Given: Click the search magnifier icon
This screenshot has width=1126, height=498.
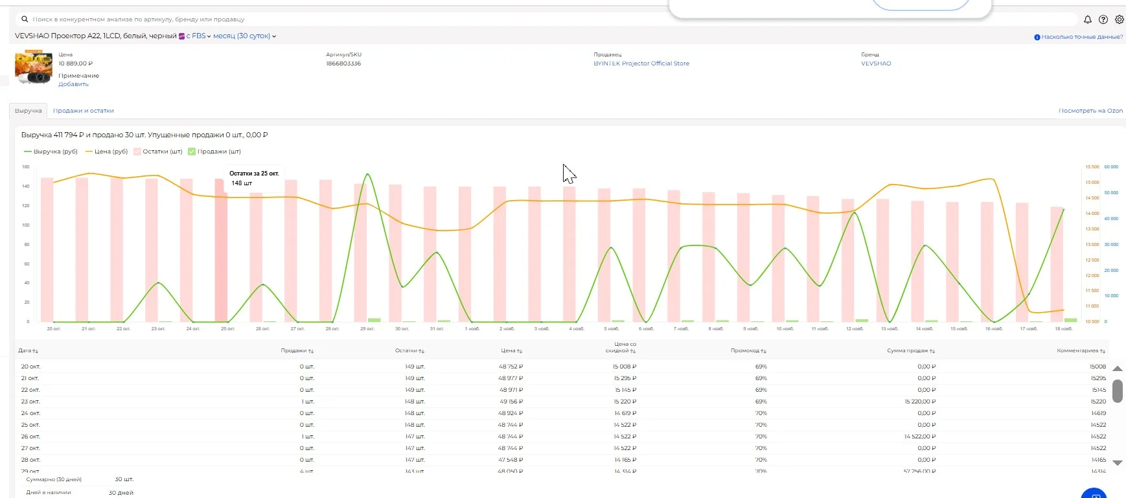Looking at the screenshot, I should tap(25, 19).
